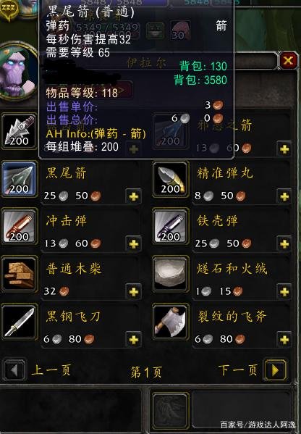Screen dimensions: 301x434
Task: Click the troll character portrait
Action: 18,72
